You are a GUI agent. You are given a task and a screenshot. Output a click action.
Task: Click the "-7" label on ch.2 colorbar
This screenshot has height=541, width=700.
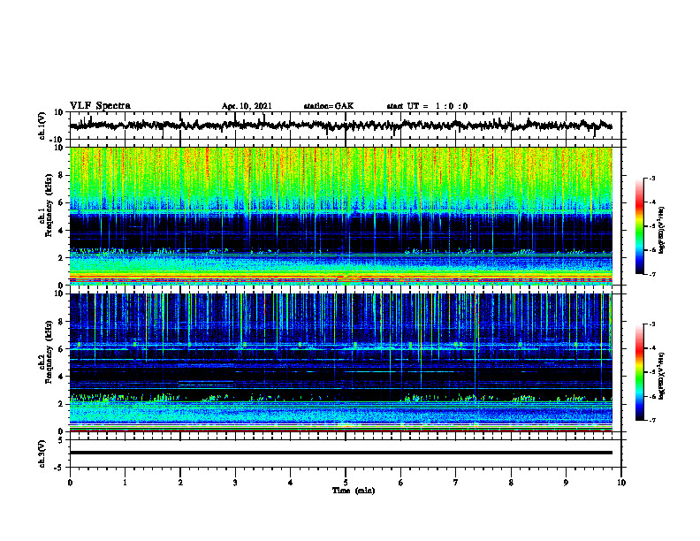[x=651, y=420]
